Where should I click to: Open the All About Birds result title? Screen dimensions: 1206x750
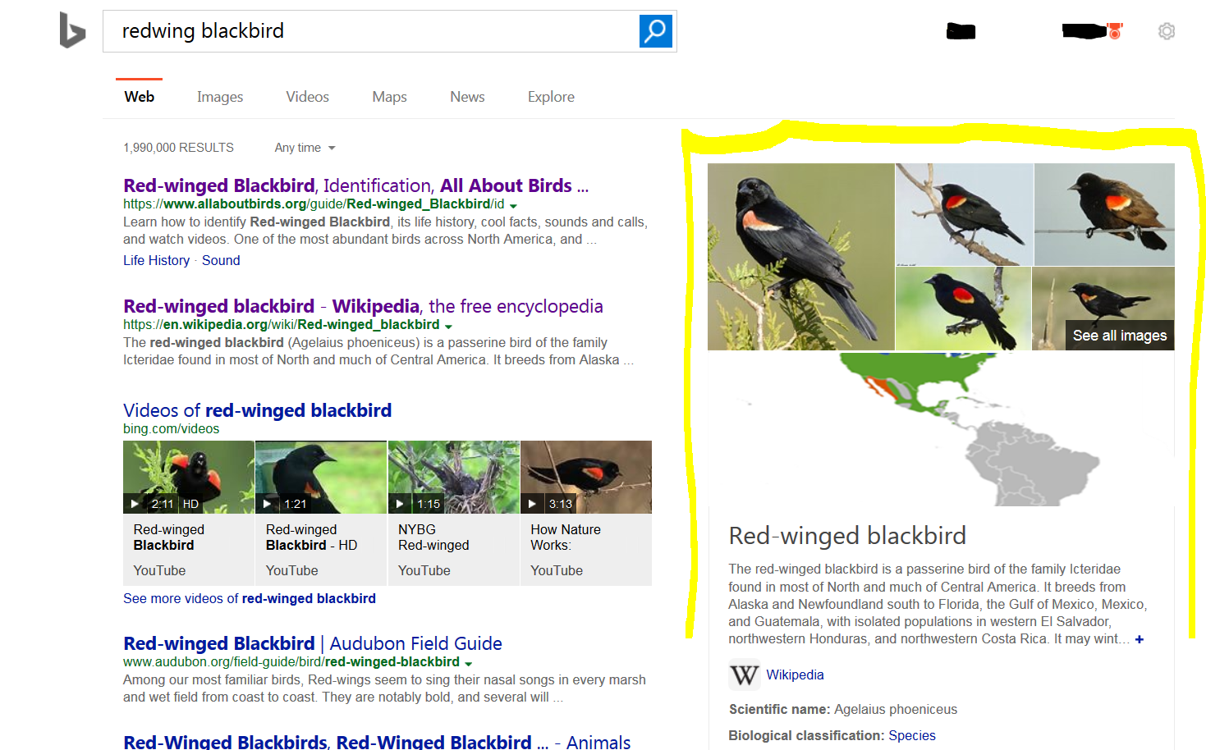355,185
